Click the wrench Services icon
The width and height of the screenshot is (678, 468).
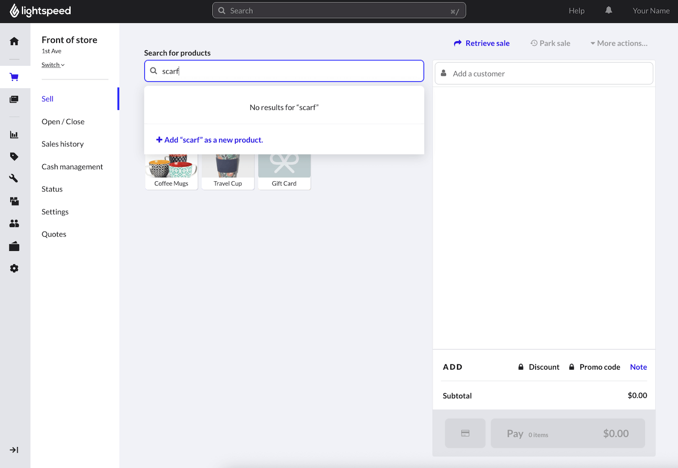pyautogui.click(x=14, y=178)
